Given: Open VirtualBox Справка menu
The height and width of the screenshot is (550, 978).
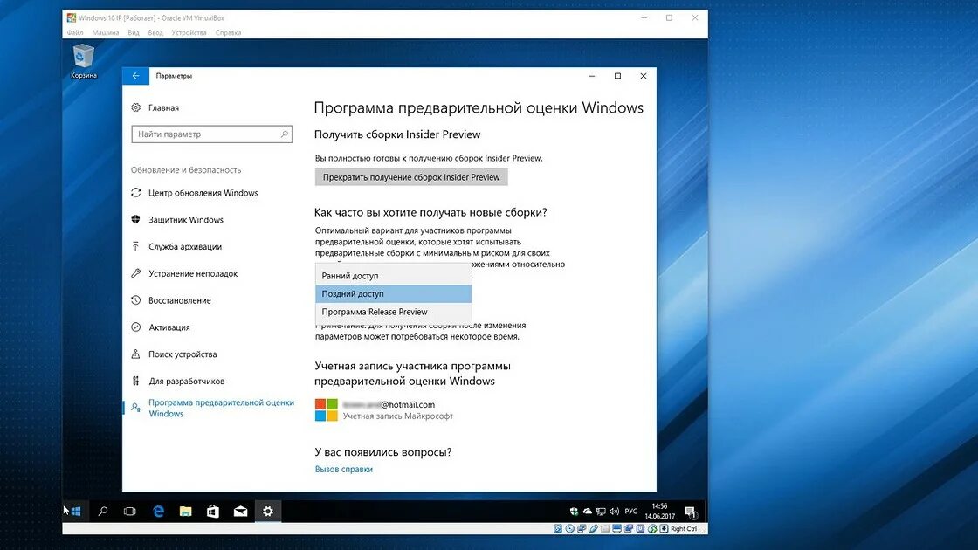Looking at the screenshot, I should pos(228,32).
